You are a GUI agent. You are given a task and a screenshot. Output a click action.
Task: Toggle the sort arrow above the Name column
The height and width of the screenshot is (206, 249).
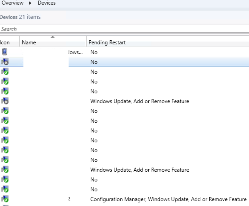click(x=53, y=37)
